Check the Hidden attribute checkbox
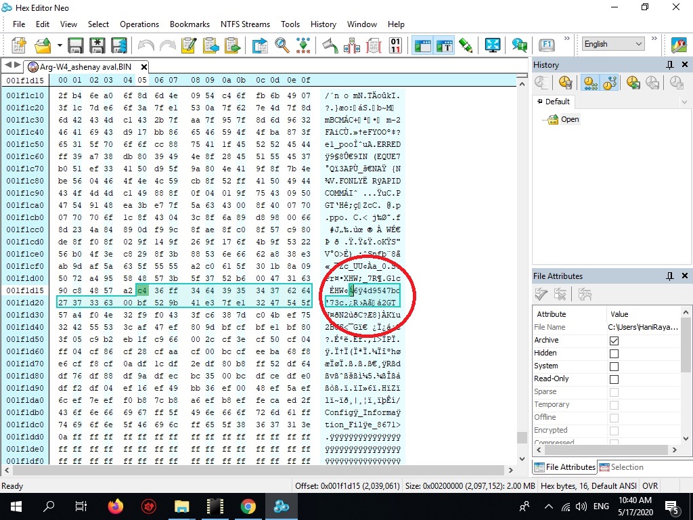The height and width of the screenshot is (520, 693). click(614, 353)
